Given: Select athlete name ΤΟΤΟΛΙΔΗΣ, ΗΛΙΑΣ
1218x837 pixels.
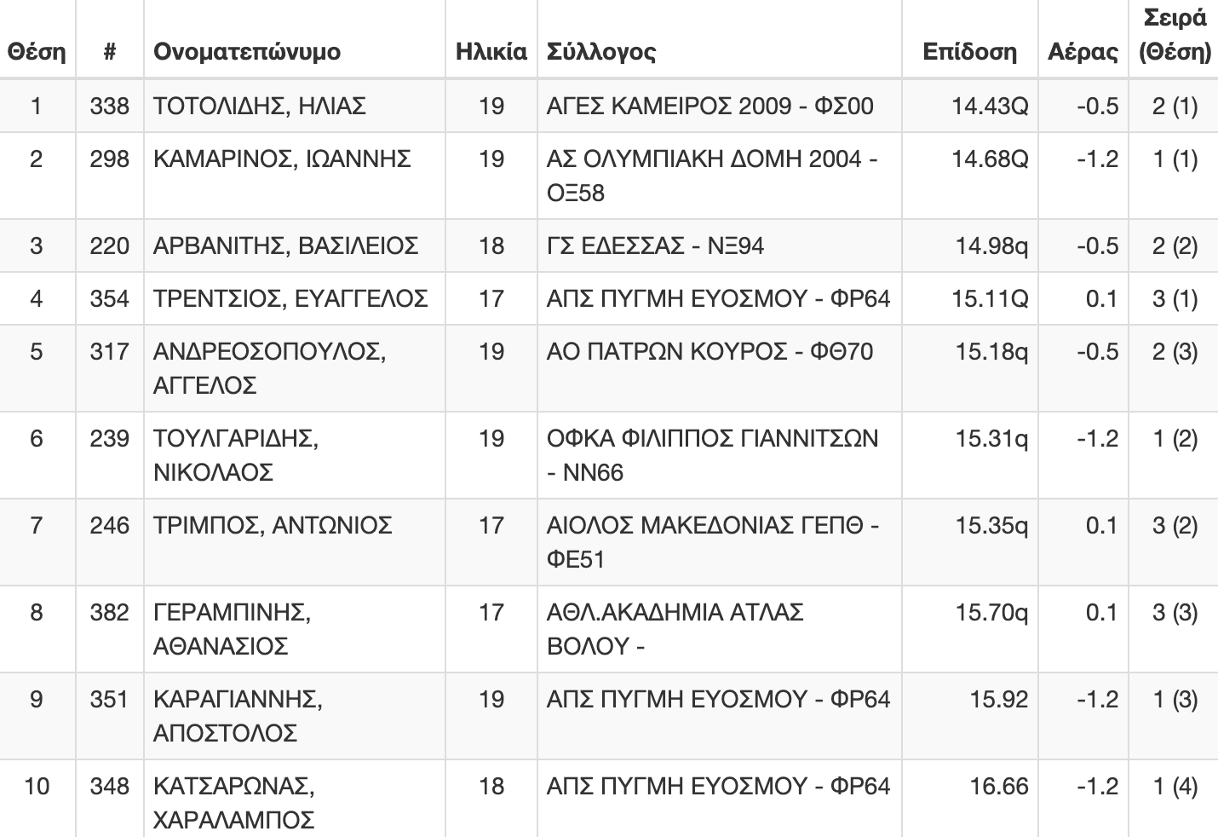Looking at the screenshot, I should [x=260, y=106].
